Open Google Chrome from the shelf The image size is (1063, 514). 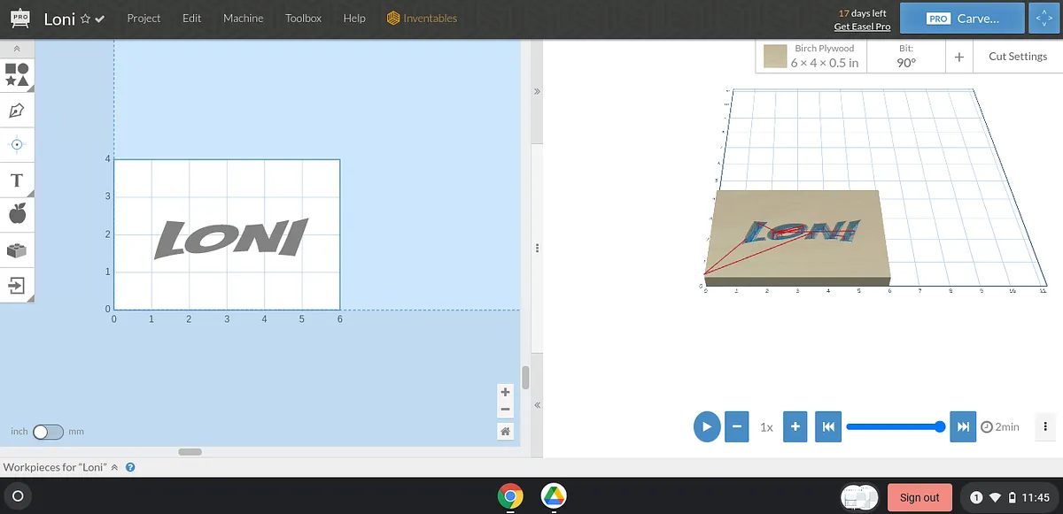pos(509,496)
